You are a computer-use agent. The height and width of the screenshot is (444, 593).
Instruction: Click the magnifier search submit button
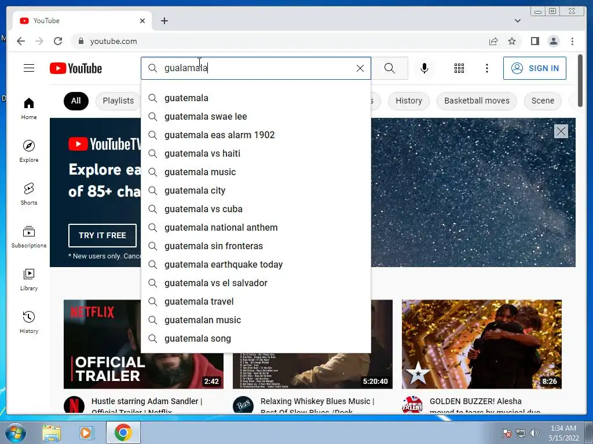click(x=390, y=68)
